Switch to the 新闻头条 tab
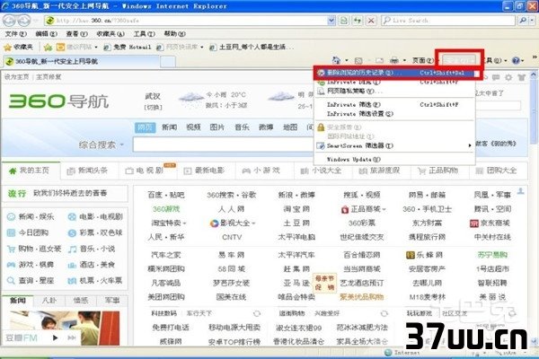The height and width of the screenshot is (359, 539). (89, 171)
